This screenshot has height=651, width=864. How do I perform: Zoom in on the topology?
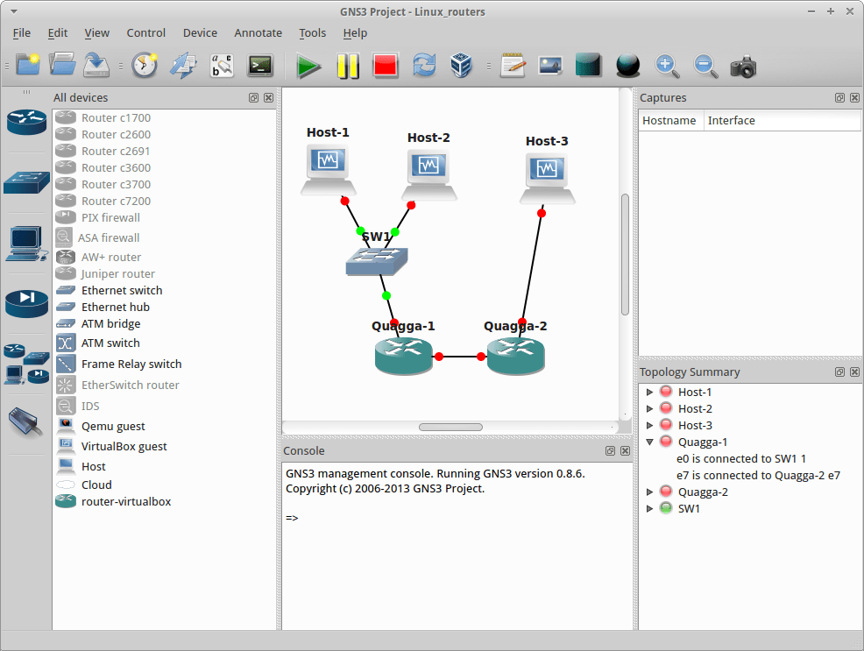click(x=666, y=65)
